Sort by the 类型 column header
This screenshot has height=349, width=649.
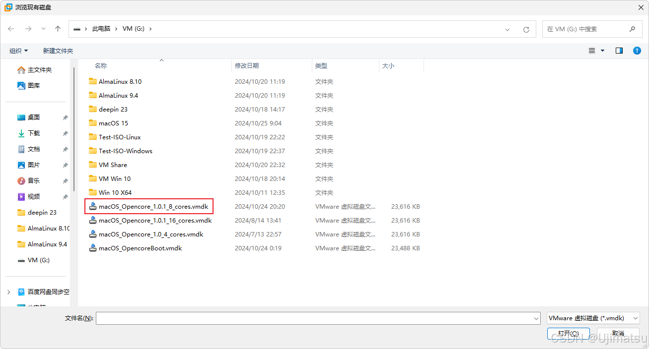[x=321, y=65]
